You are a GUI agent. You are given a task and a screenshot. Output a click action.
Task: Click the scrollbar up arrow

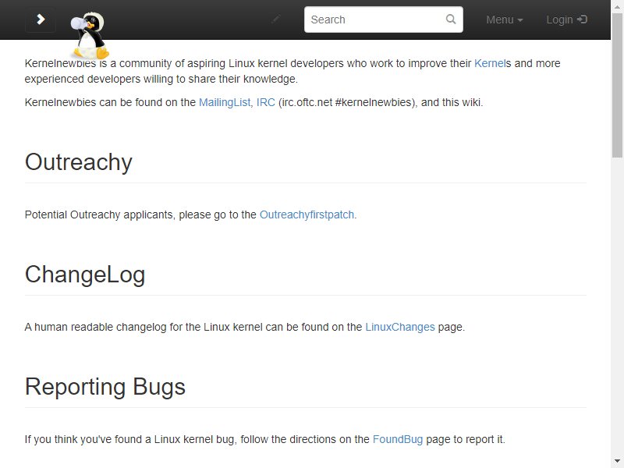click(617, 7)
